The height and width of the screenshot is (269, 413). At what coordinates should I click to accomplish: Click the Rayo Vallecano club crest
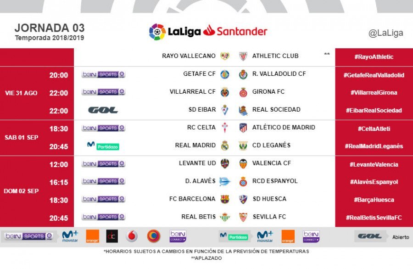point(225,56)
